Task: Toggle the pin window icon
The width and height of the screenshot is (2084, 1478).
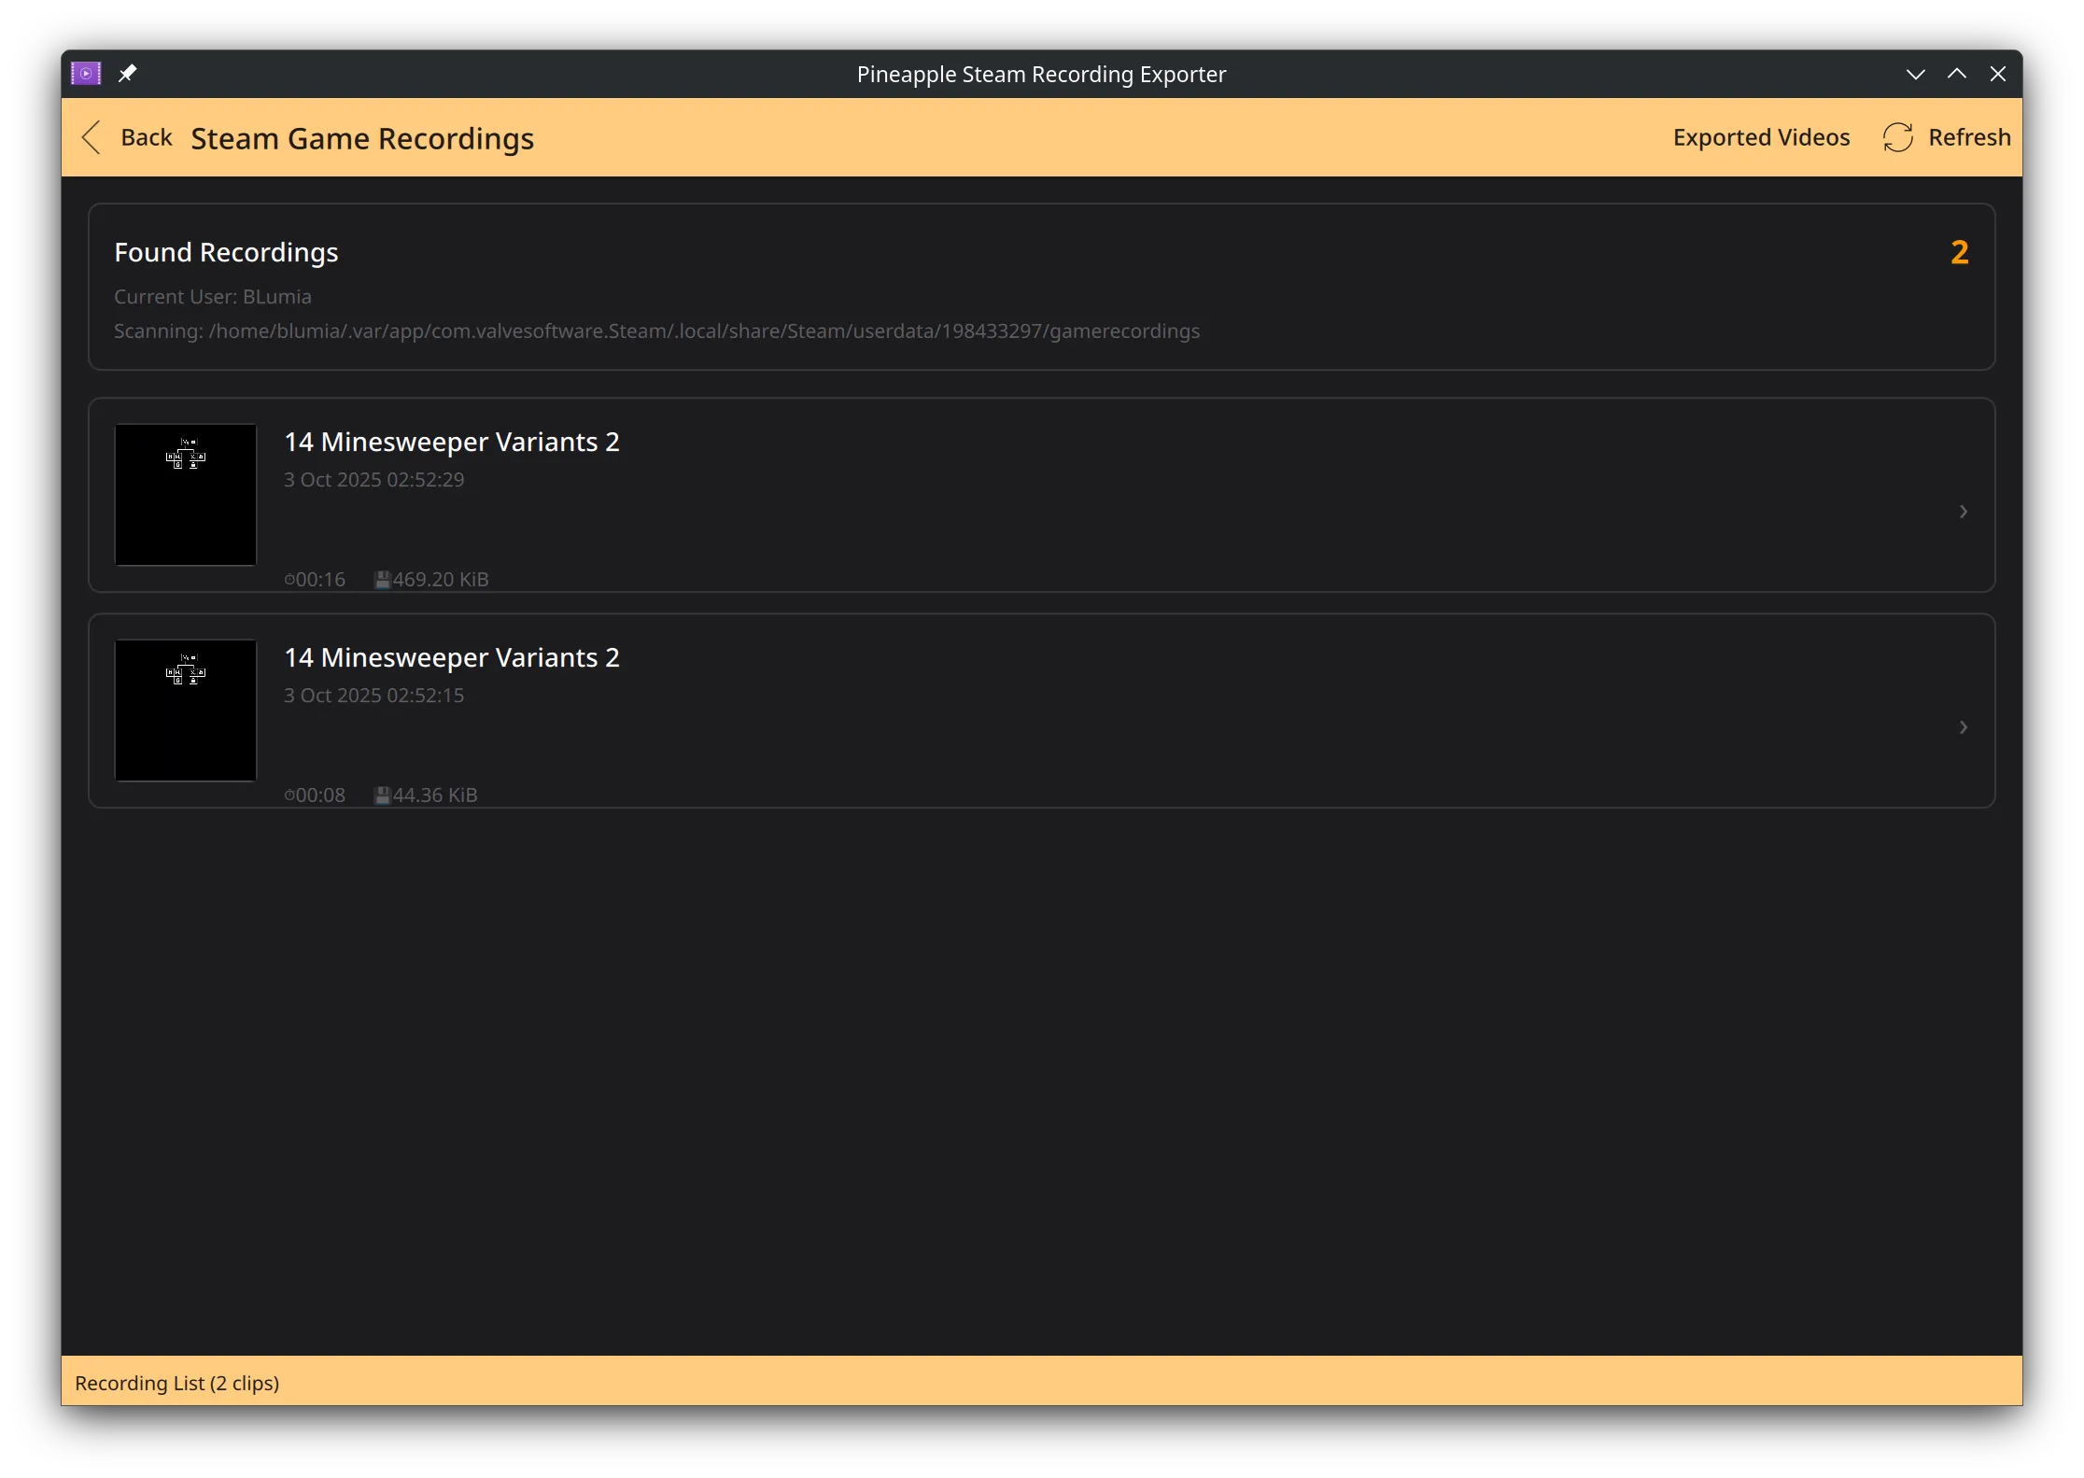Action: [128, 73]
